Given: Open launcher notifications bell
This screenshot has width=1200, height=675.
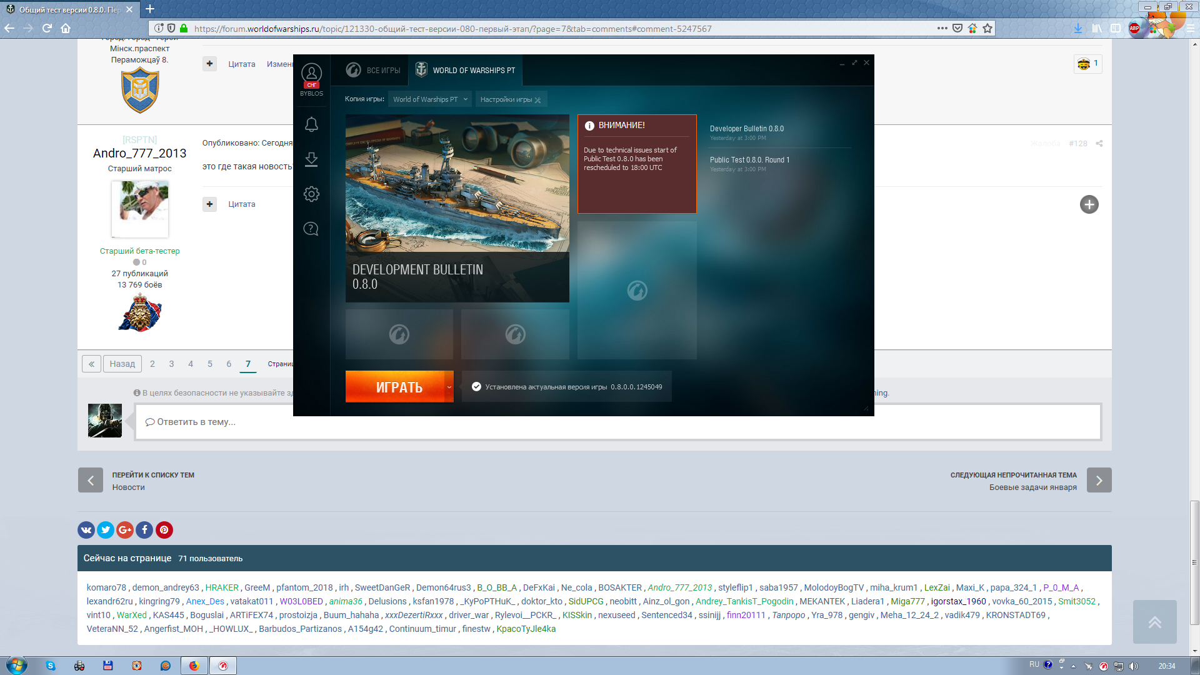Looking at the screenshot, I should [x=311, y=124].
